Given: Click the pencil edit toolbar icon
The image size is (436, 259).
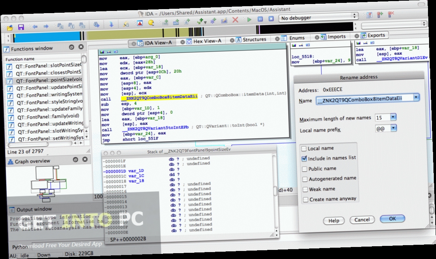Looking at the screenshot, I should tap(224, 20).
